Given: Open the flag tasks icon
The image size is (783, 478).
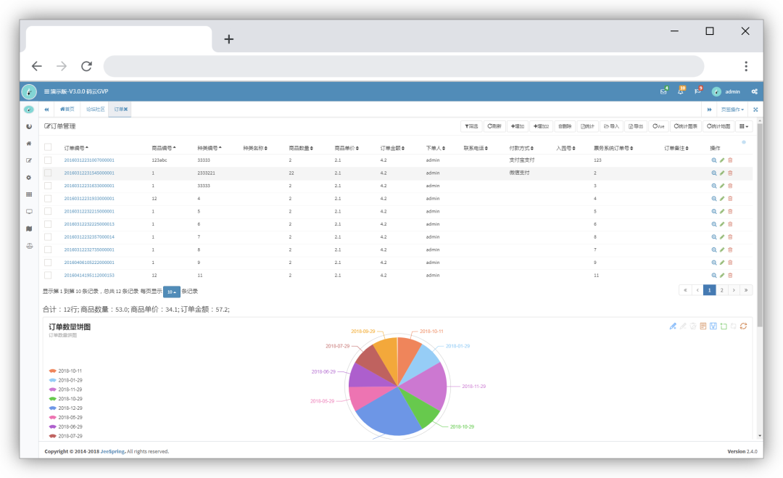Looking at the screenshot, I should [697, 91].
